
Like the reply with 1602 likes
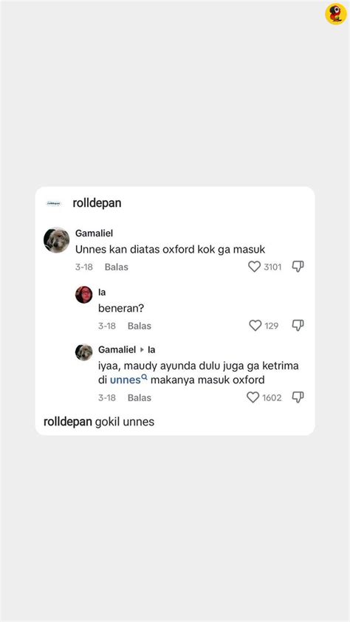tap(253, 397)
